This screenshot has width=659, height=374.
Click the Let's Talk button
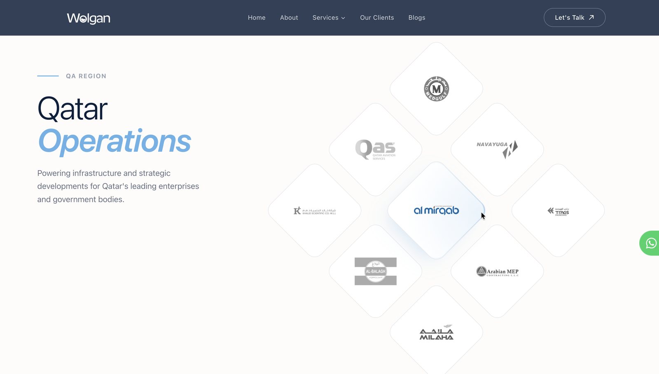575,18
